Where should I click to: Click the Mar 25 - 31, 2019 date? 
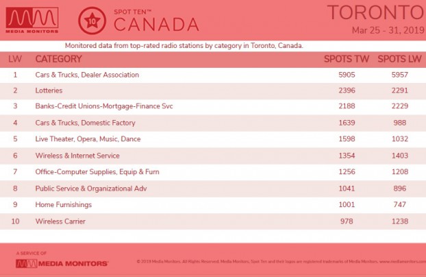pyautogui.click(x=388, y=30)
